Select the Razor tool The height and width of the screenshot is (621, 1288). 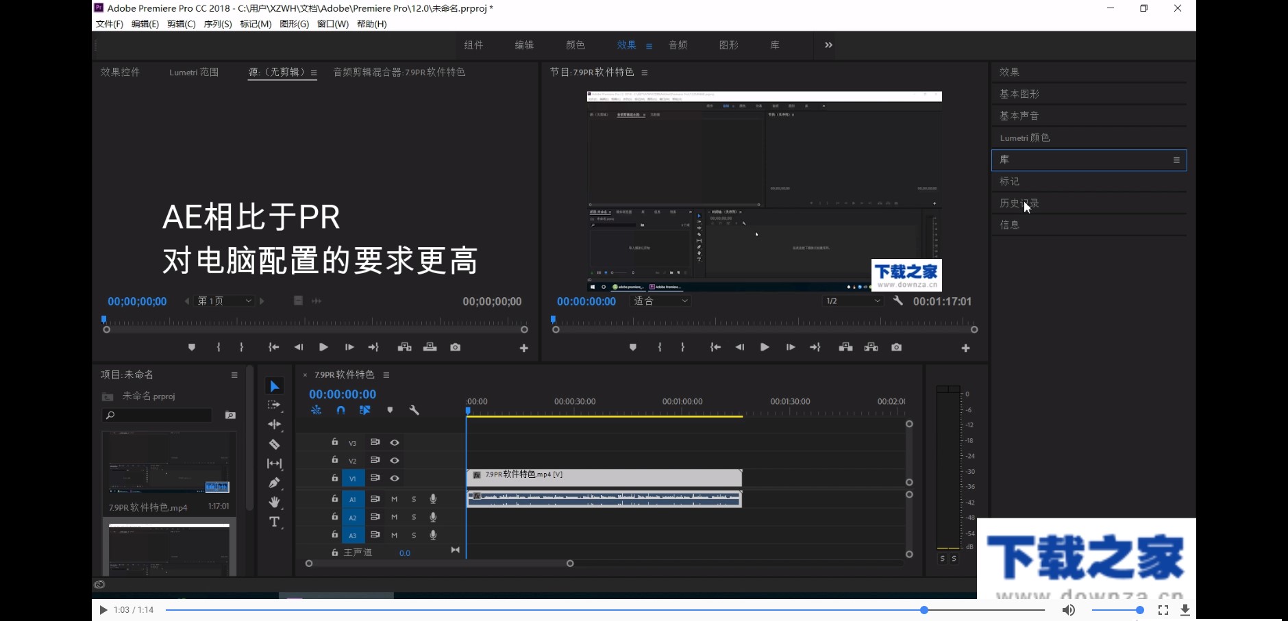point(275,444)
